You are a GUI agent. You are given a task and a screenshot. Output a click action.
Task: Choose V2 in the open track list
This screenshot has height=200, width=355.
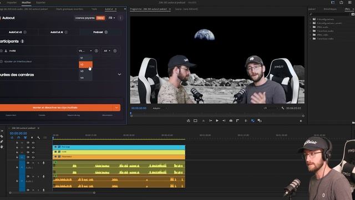pos(85,64)
